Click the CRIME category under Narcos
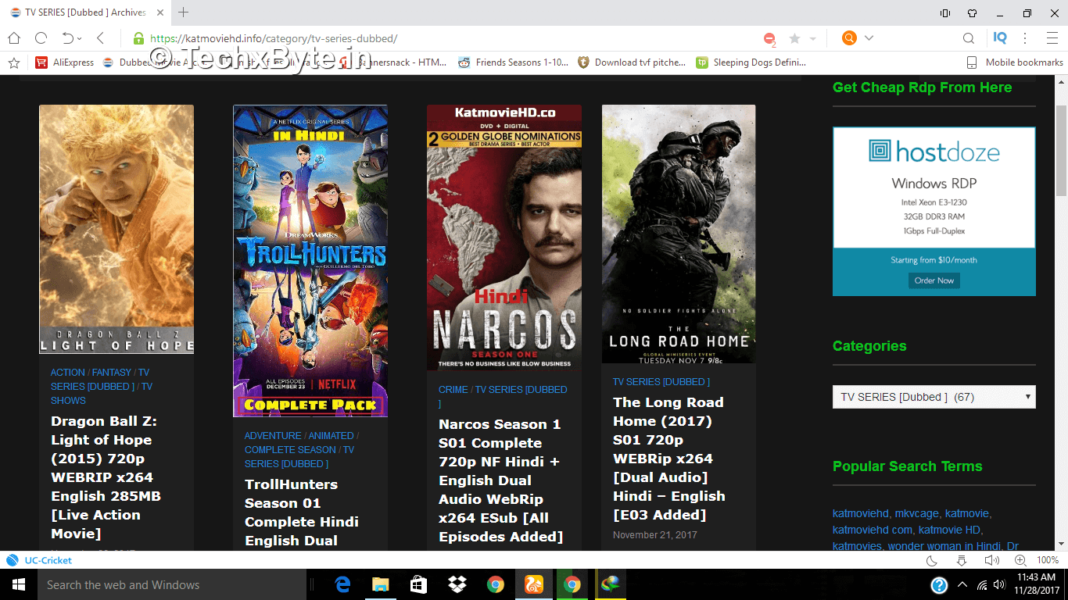Image resolution: width=1068 pixels, height=600 pixels. [x=453, y=390]
